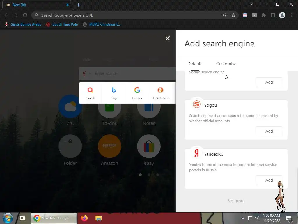Click the striped flag extension icon
This screenshot has height=224, width=298.
coord(245,15)
